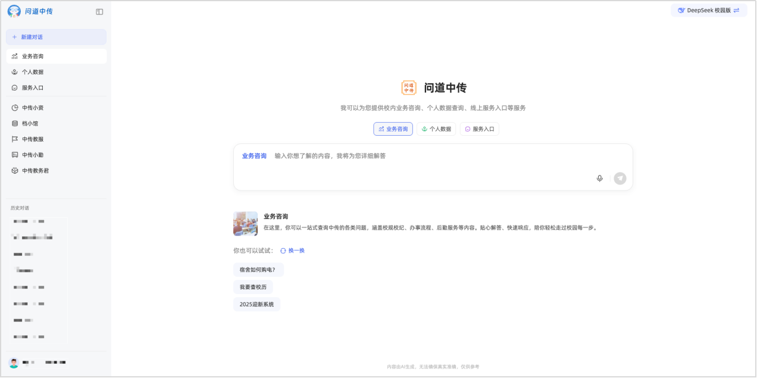757x378 pixels.
Task: Open 中传小资 from the sidebar
Action: (x=32, y=108)
